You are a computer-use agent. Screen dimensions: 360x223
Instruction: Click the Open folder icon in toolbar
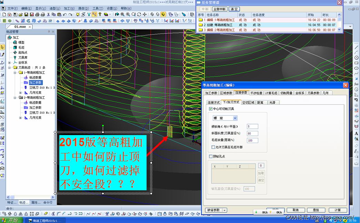[x=21, y=14]
